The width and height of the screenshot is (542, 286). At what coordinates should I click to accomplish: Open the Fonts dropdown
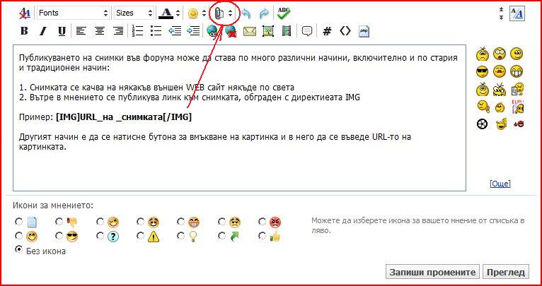pos(74,13)
